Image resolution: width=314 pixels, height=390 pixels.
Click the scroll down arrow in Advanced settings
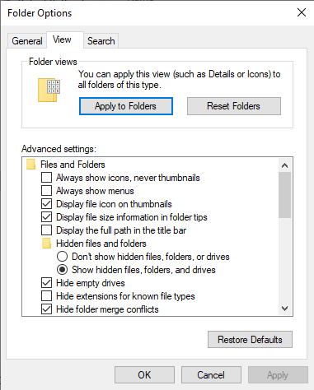coord(284,309)
